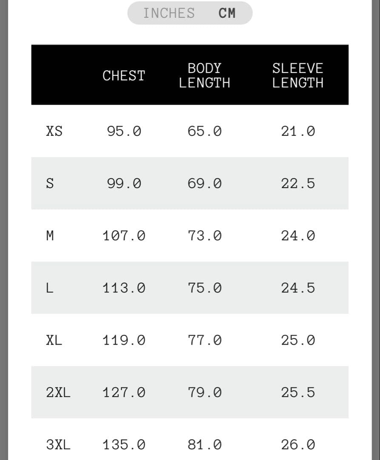Select the S size row label
This screenshot has height=460, width=380.
click(x=50, y=184)
